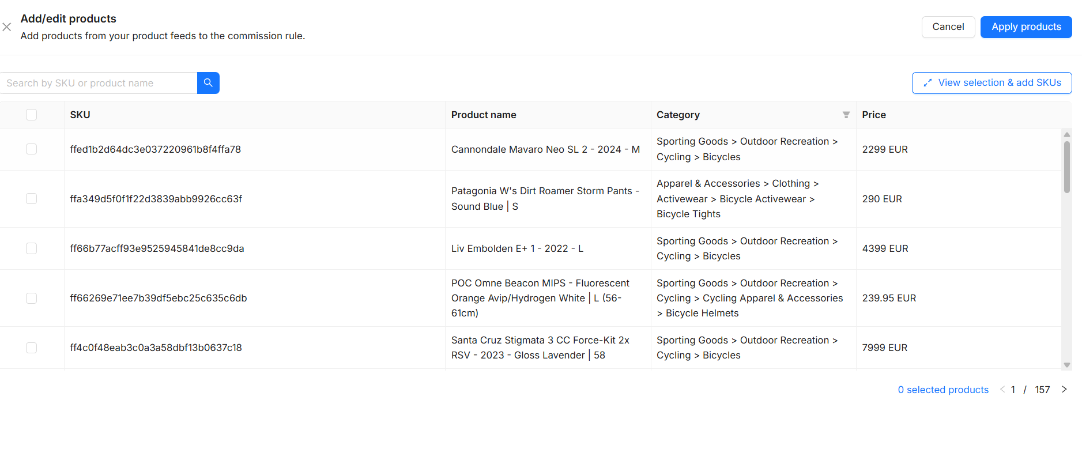Open the 0 selected products link
This screenshot has height=468, width=1082.
tap(943, 390)
